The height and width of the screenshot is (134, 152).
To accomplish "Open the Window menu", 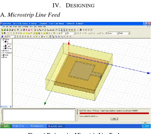I will click(x=40, y=27).
